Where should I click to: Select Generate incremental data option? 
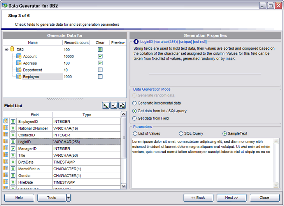point(135,103)
